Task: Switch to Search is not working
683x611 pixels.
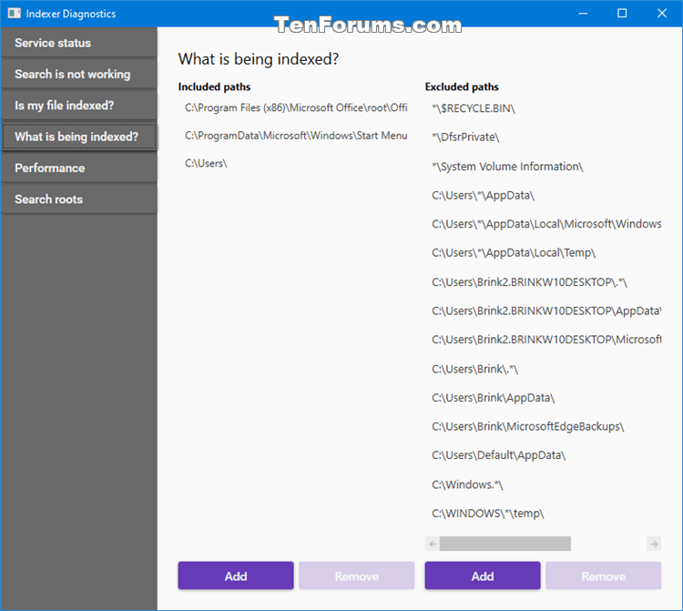Action: coord(79,74)
